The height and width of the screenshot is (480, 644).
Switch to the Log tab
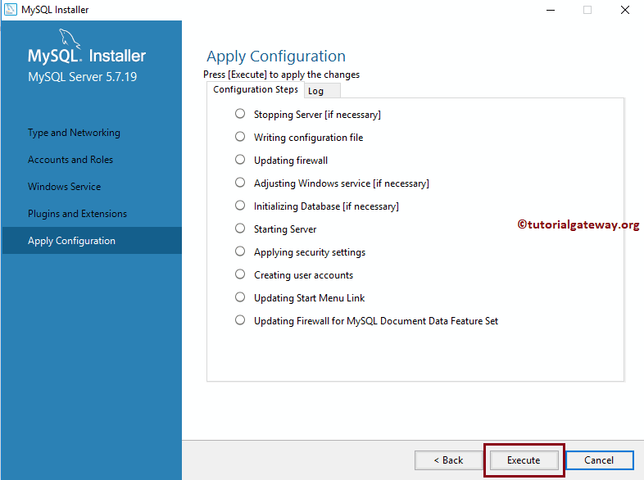[x=316, y=91]
